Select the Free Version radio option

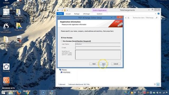(x=62, y=38)
